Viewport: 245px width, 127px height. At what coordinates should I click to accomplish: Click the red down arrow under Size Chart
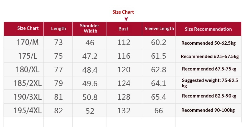click(126, 19)
